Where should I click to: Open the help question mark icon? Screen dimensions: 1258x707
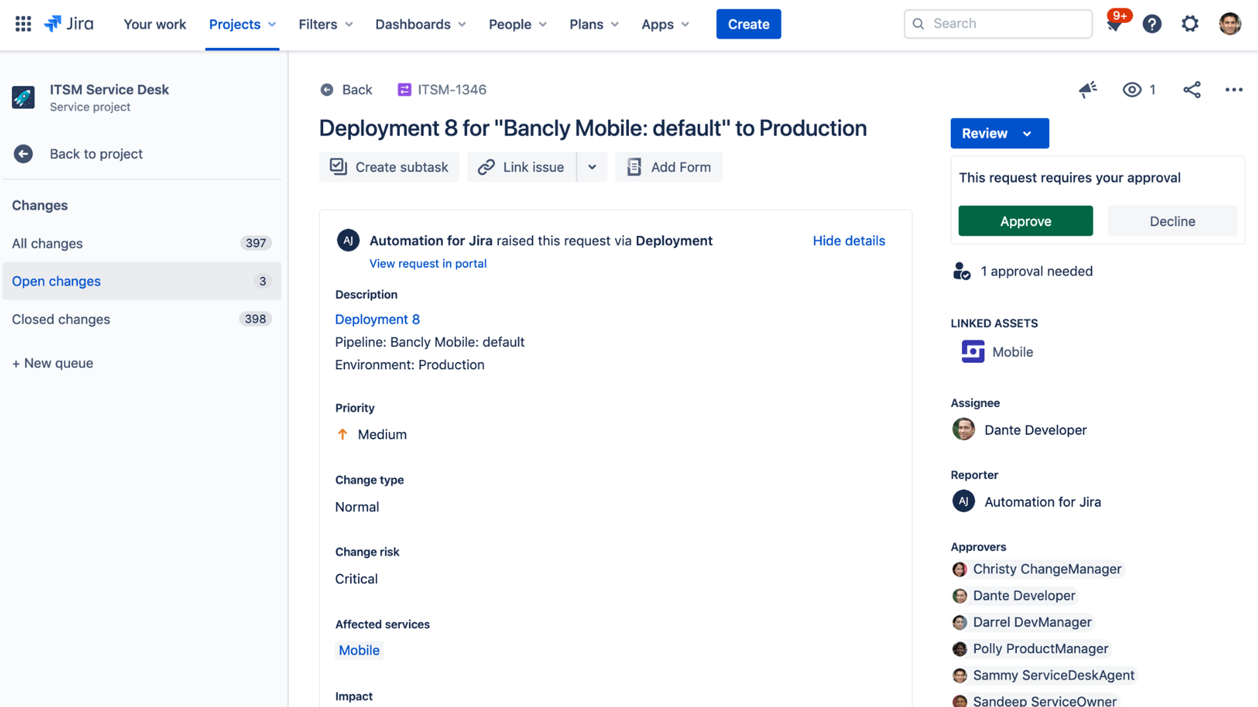point(1152,24)
